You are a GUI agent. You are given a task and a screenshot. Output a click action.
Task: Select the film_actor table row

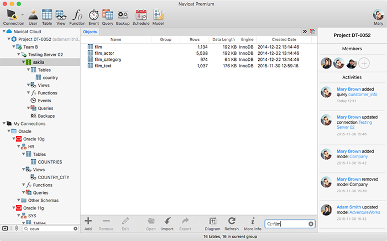198,53
